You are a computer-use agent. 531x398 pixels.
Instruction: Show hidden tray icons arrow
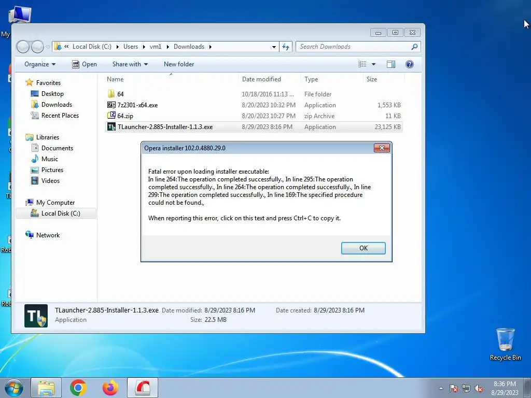pyautogui.click(x=441, y=388)
